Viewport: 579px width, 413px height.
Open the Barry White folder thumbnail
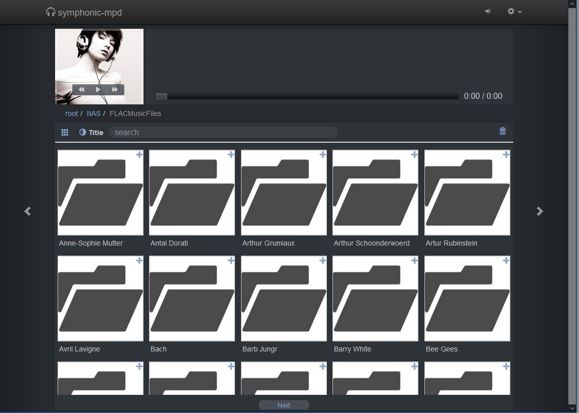click(375, 299)
